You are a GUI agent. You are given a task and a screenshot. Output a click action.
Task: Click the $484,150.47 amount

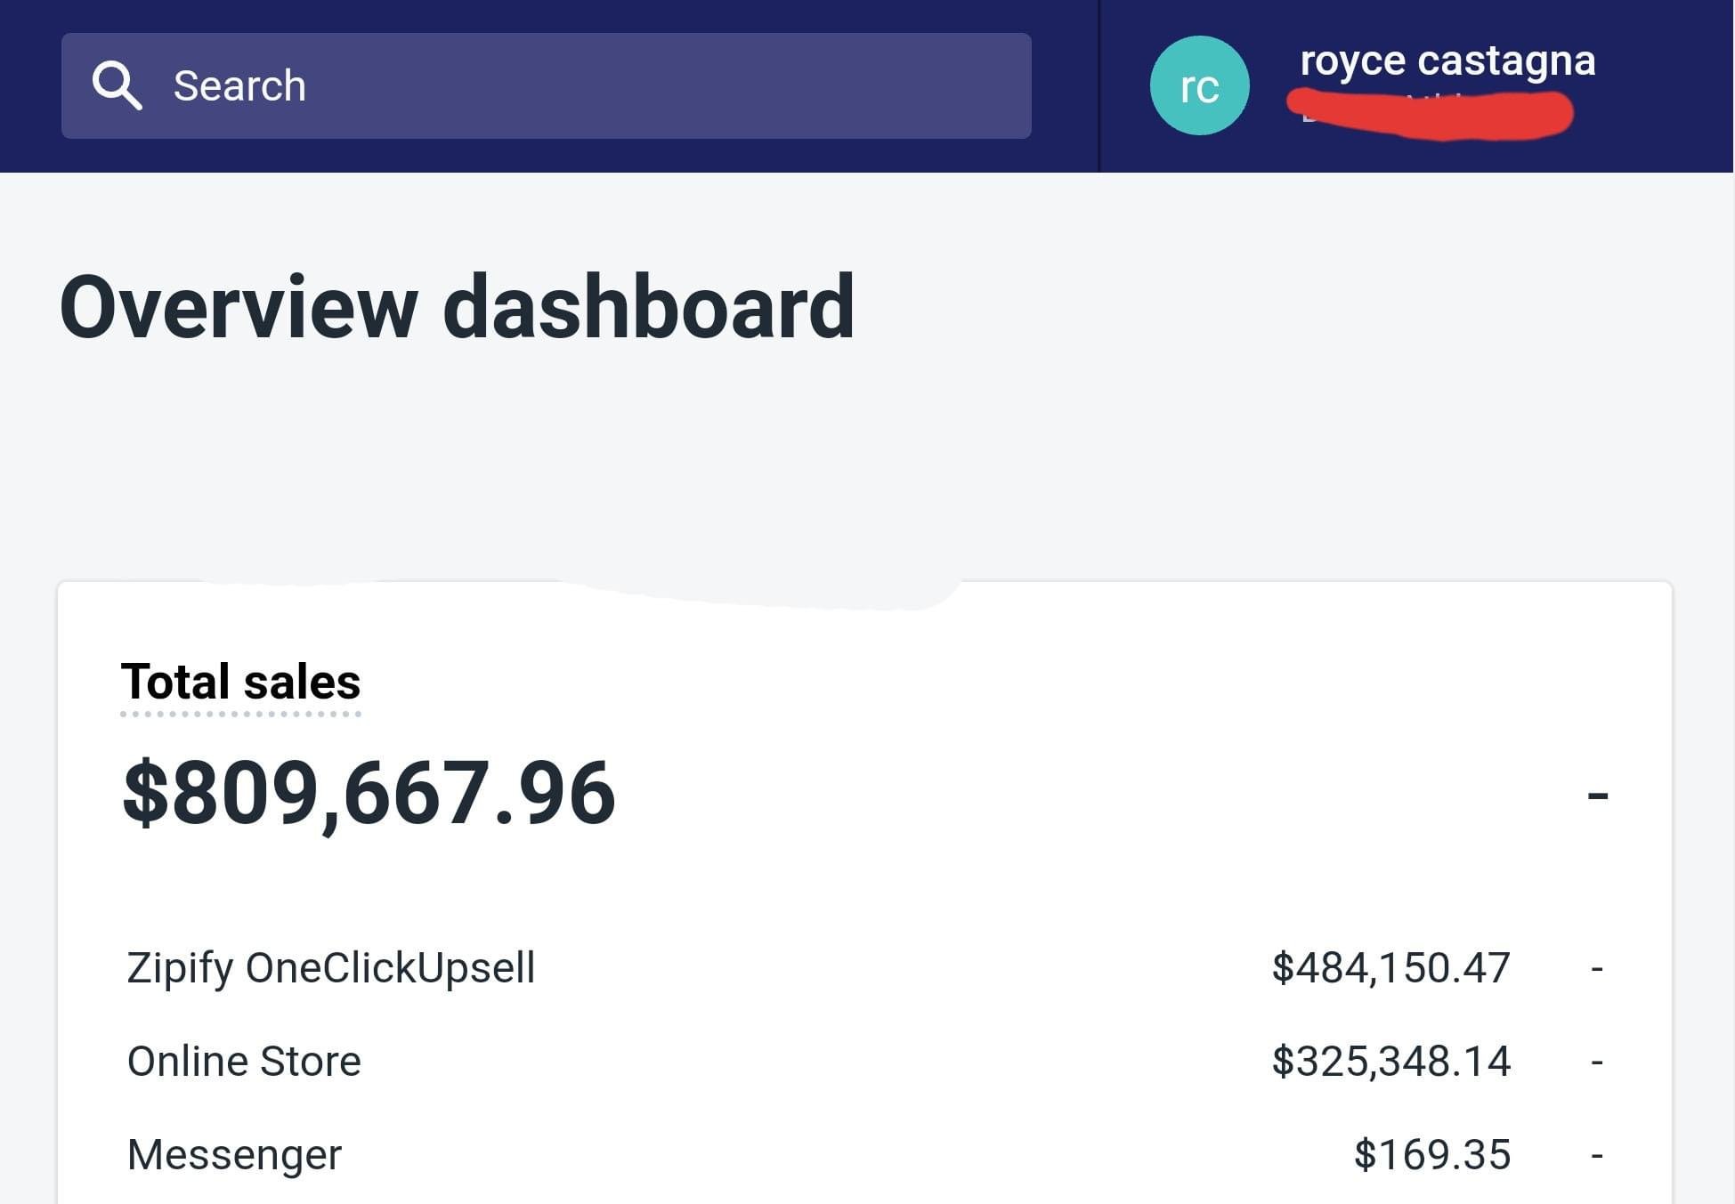click(x=1390, y=967)
